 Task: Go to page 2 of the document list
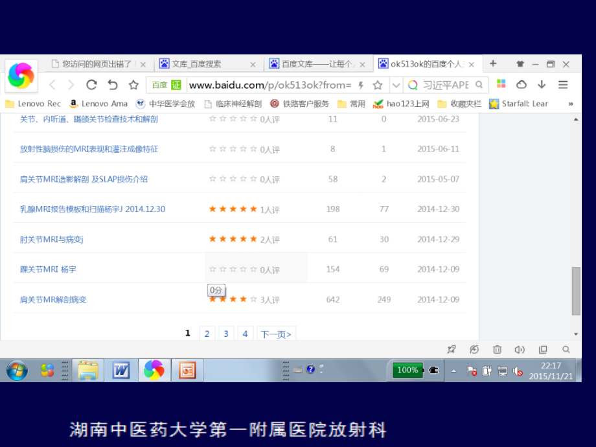(207, 333)
